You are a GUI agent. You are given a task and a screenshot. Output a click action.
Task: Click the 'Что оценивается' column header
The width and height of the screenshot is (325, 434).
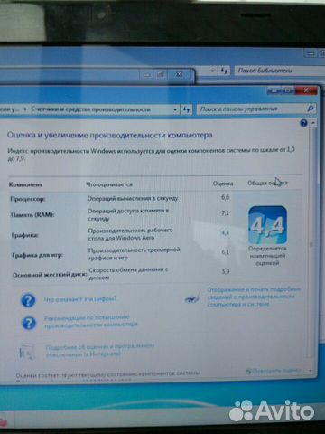pyautogui.click(x=109, y=184)
